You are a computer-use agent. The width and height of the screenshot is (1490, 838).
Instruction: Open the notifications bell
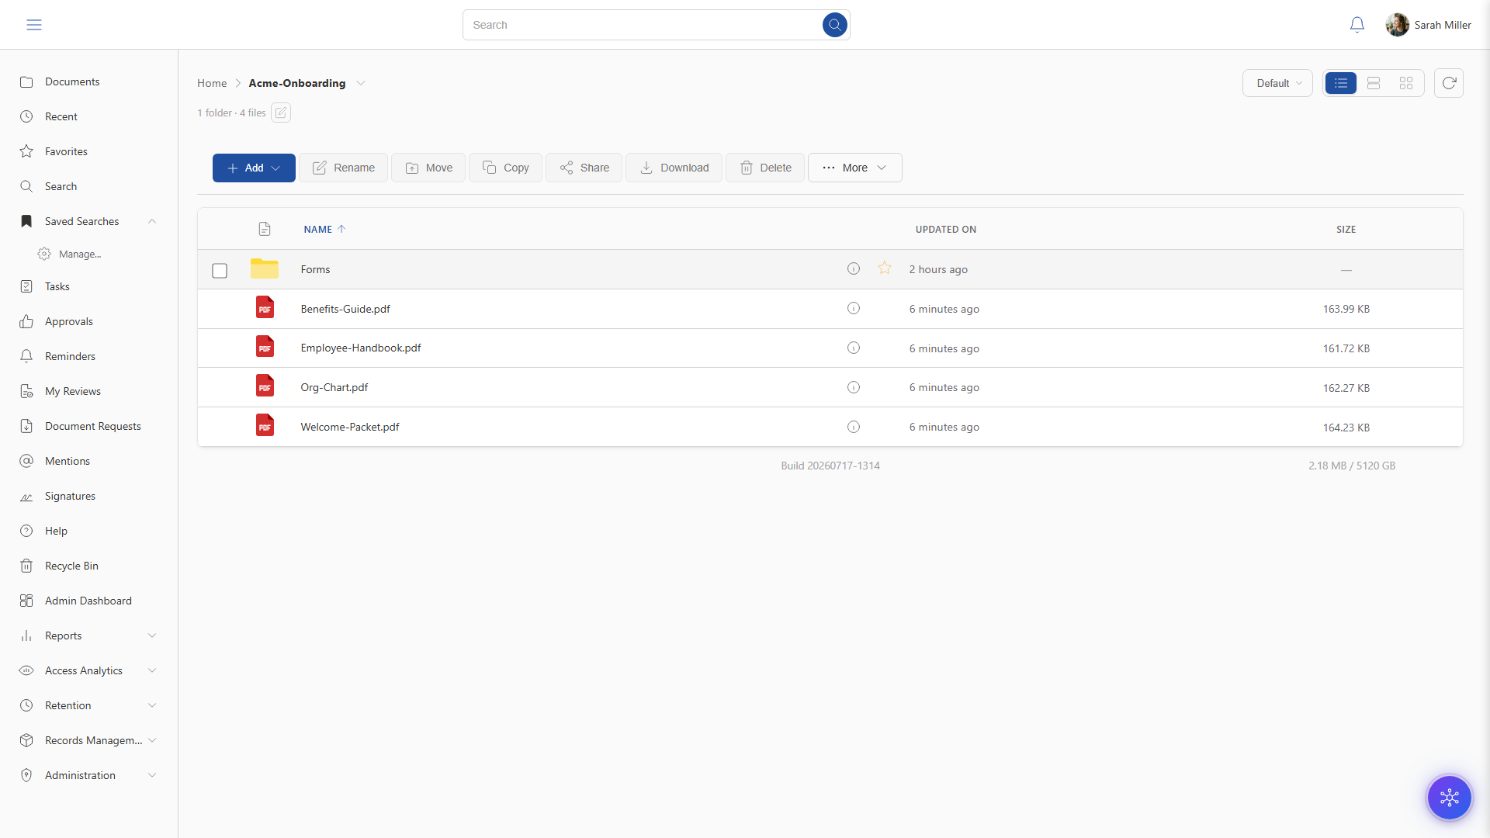coord(1357,25)
